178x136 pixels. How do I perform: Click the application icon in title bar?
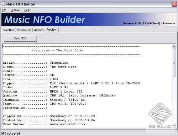click(4, 4)
